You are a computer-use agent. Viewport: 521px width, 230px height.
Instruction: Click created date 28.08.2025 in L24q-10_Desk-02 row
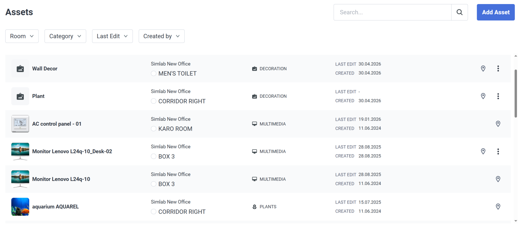pyautogui.click(x=370, y=156)
